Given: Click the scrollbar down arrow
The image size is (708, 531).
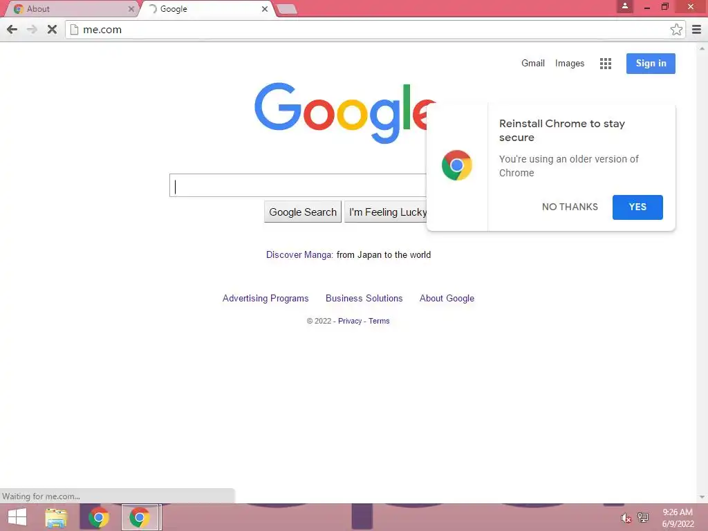Looking at the screenshot, I should pyautogui.click(x=702, y=497).
